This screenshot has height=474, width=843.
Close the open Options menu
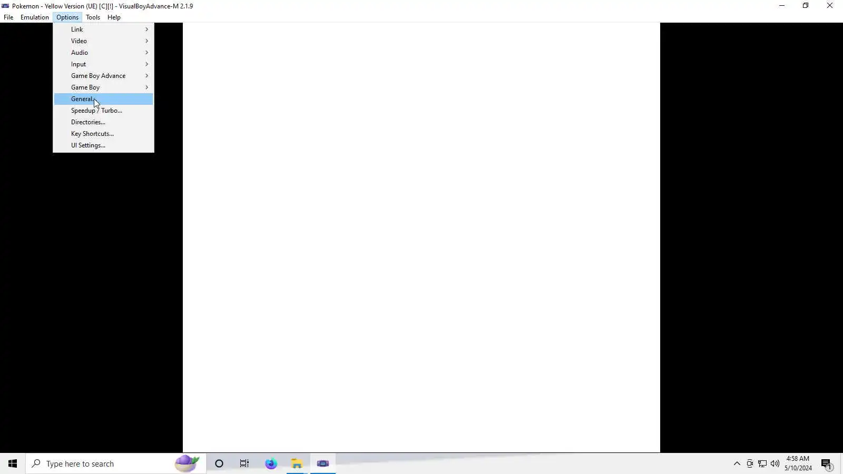[67, 17]
